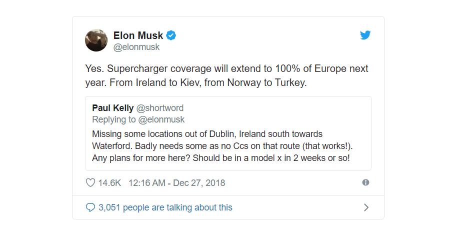
Task: Open Paul Kelly's name in quoted tweet
Action: tap(113, 108)
